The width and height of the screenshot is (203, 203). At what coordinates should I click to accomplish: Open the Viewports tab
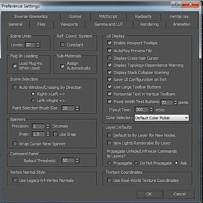pyautogui.click(x=69, y=24)
